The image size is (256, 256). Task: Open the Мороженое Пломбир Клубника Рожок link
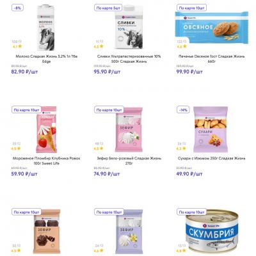pyautogui.click(x=47, y=161)
